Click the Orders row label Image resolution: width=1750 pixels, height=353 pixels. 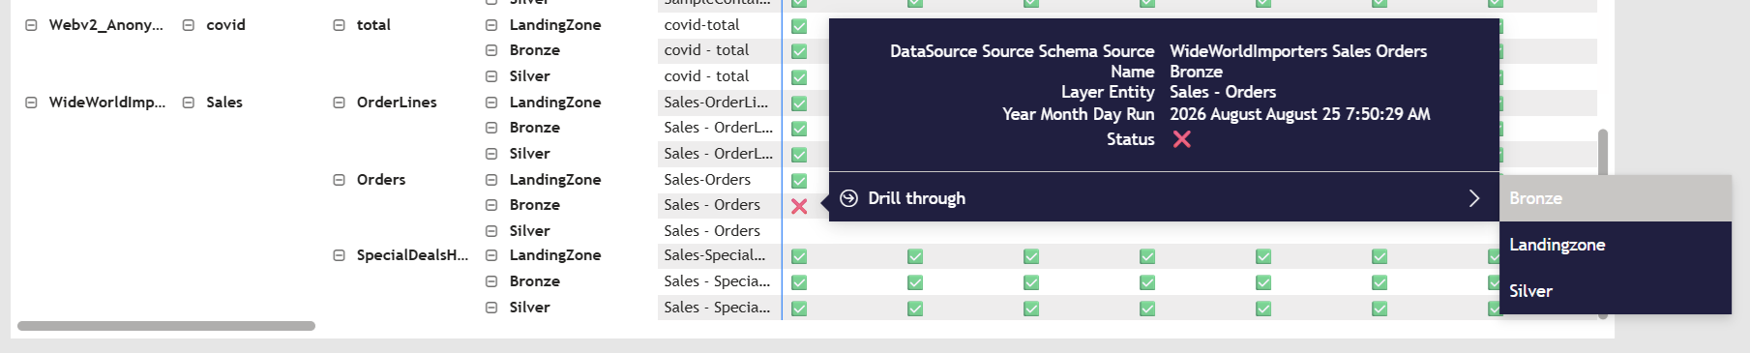[x=381, y=180]
